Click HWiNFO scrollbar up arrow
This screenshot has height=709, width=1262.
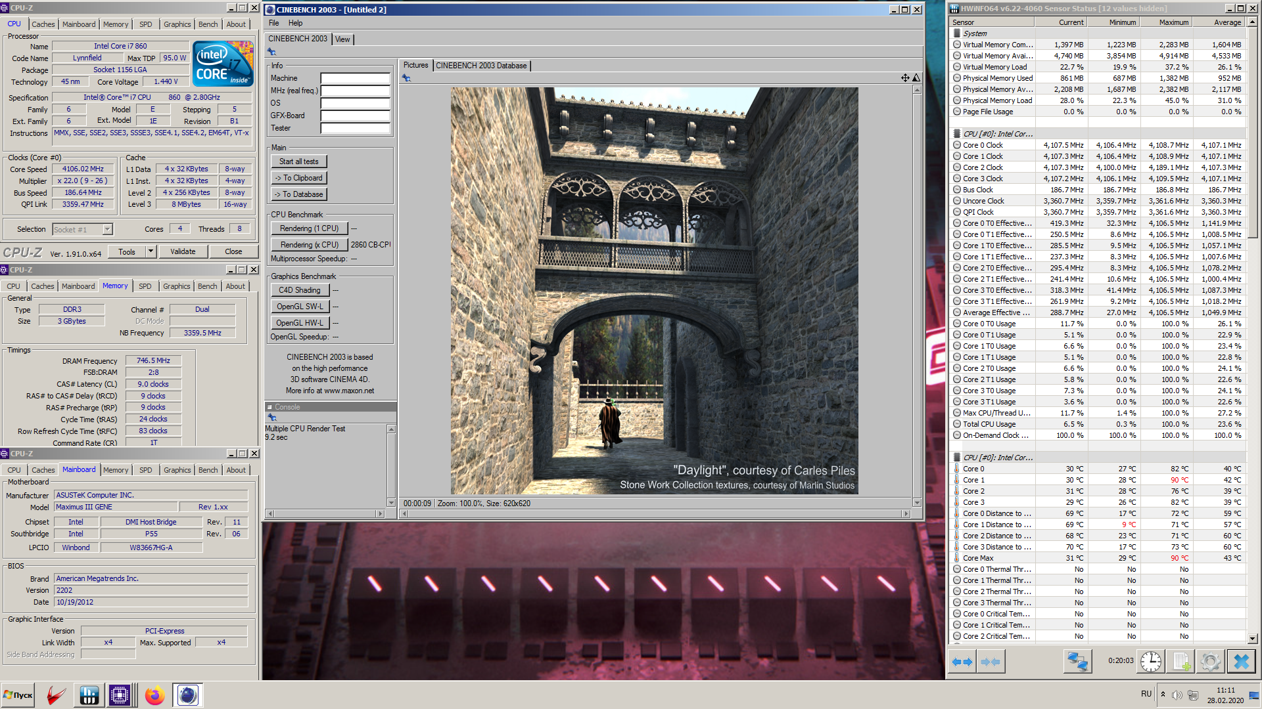point(1252,22)
